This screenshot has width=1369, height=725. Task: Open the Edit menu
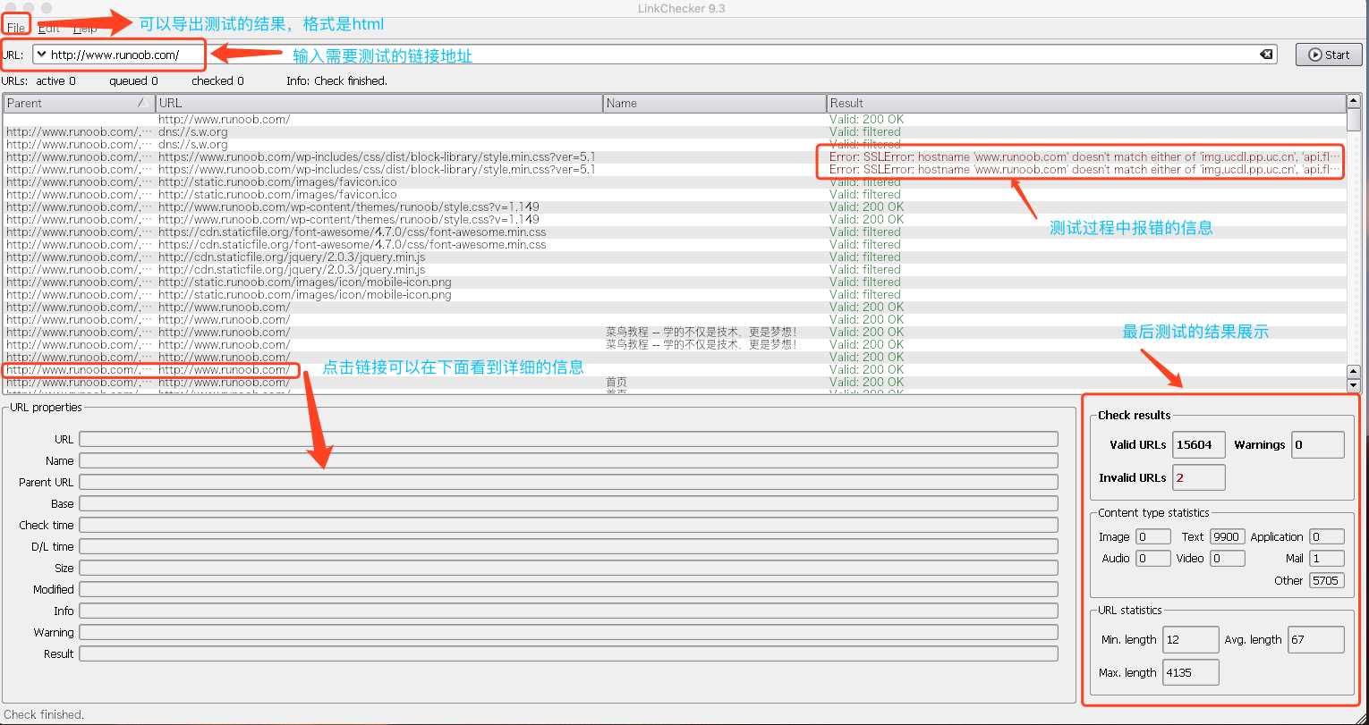pos(49,28)
